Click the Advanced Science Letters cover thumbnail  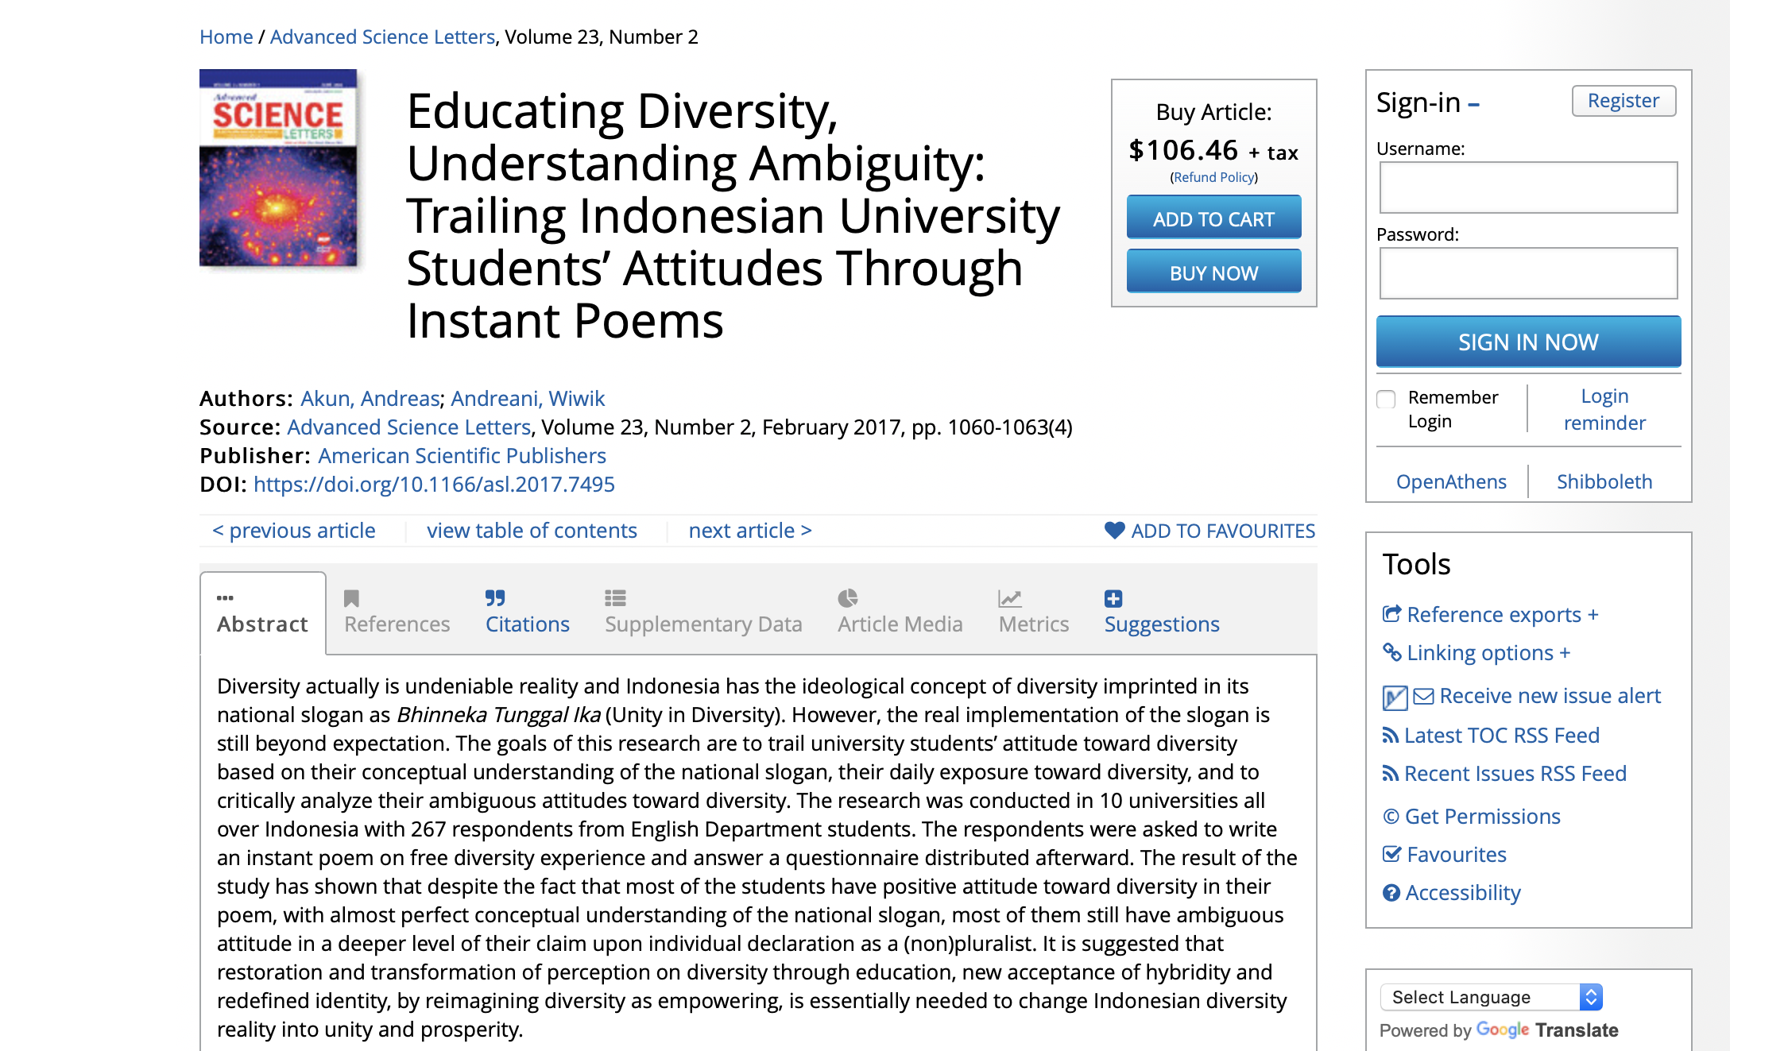(x=278, y=168)
